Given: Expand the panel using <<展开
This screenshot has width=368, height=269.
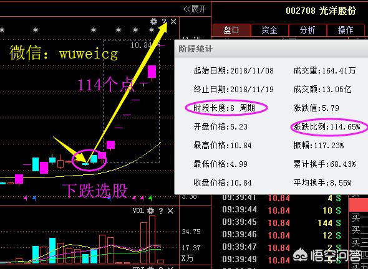Looking at the screenshot, I should pyautogui.click(x=195, y=9).
